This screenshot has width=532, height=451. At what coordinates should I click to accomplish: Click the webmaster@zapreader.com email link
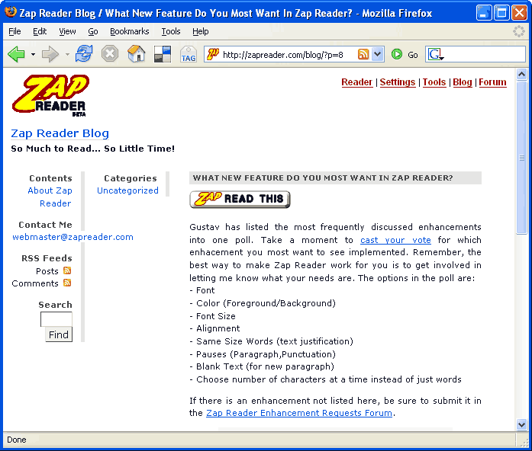tap(73, 237)
